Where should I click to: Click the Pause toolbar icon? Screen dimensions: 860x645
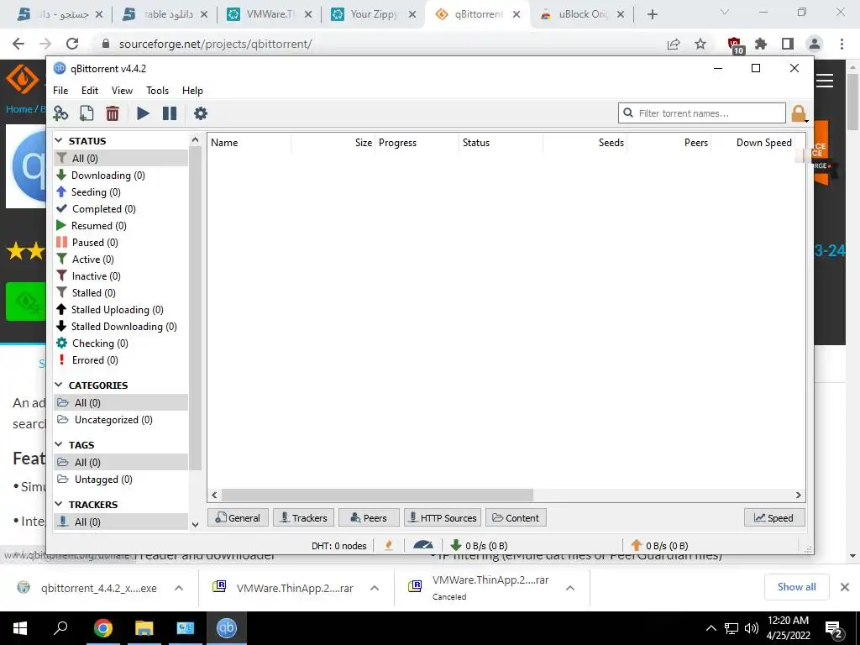coord(170,113)
